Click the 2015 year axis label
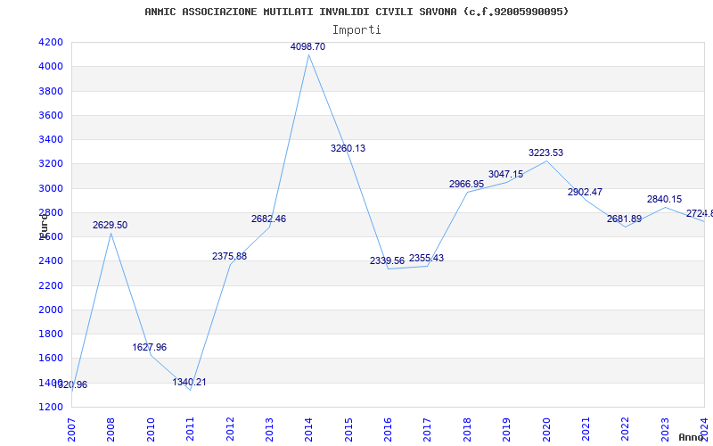713x446 pixels. tap(348, 429)
